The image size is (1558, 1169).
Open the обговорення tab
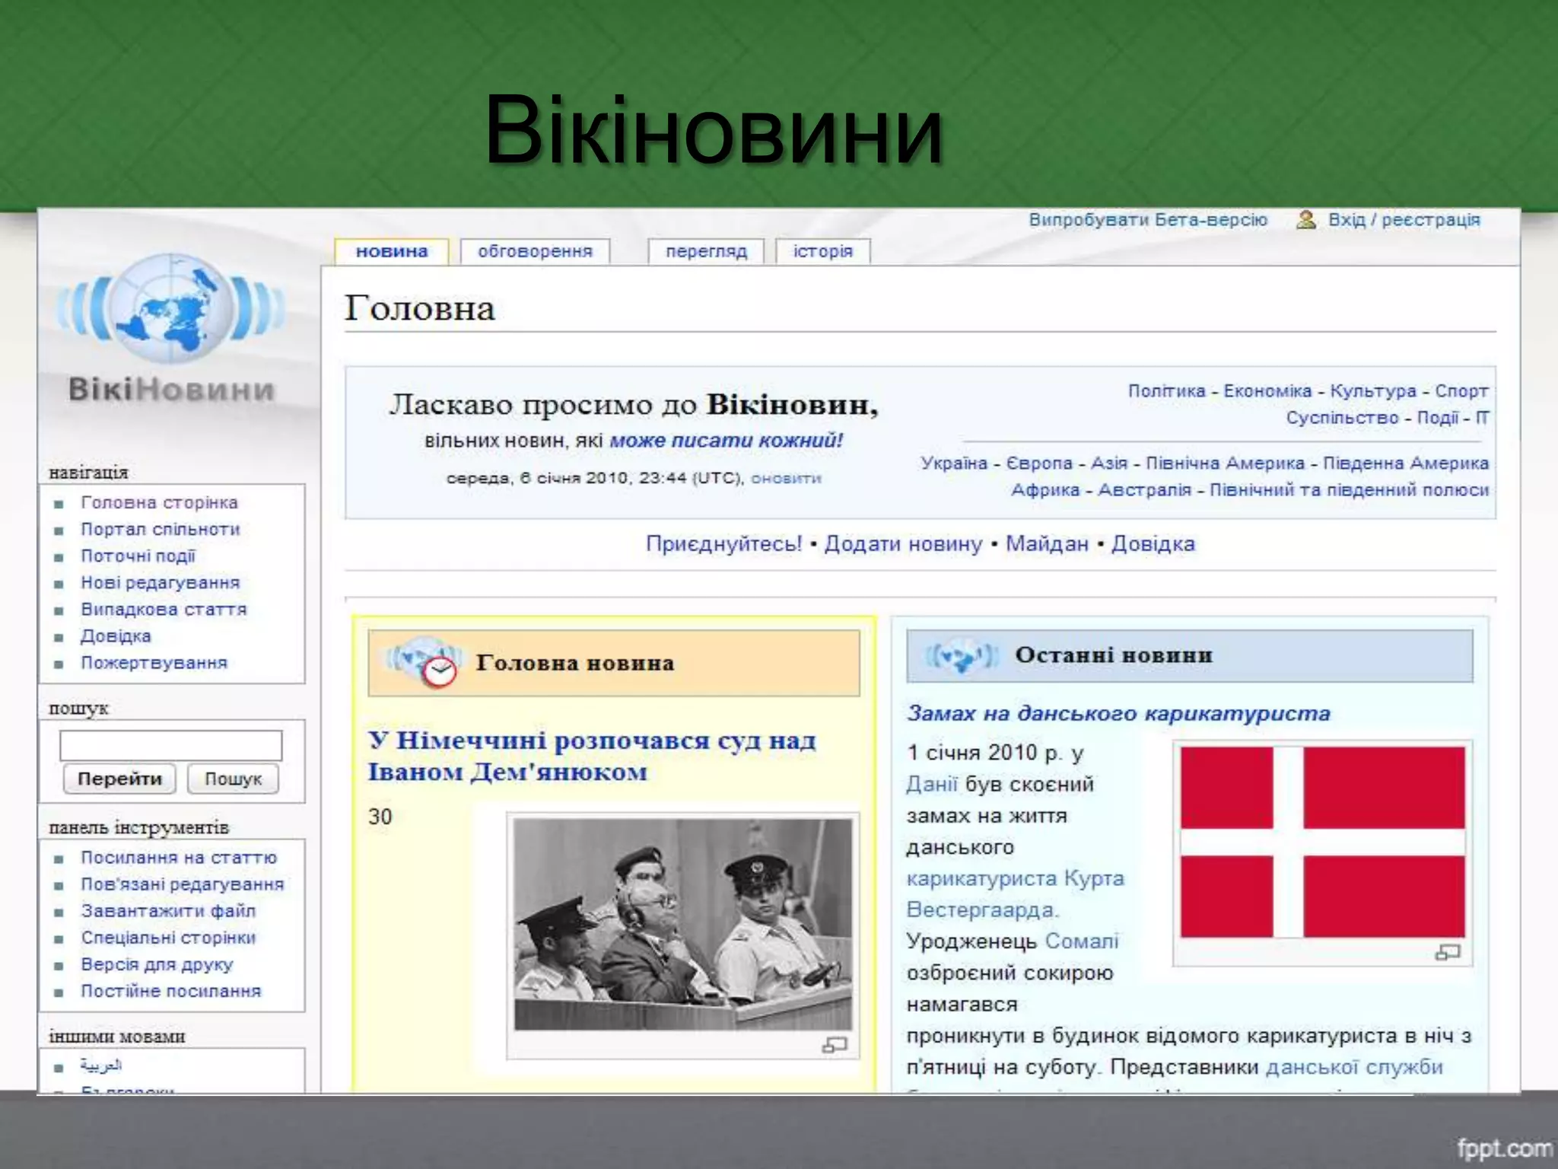535,251
